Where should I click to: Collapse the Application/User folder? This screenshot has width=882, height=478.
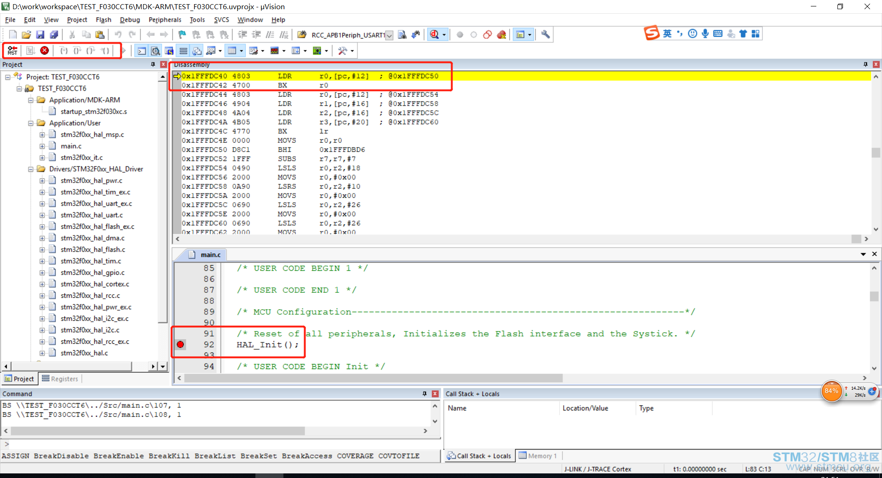click(x=31, y=123)
